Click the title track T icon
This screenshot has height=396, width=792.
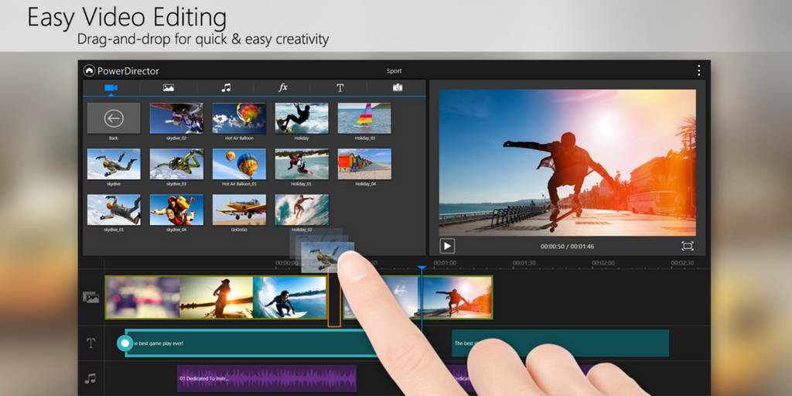click(x=91, y=343)
